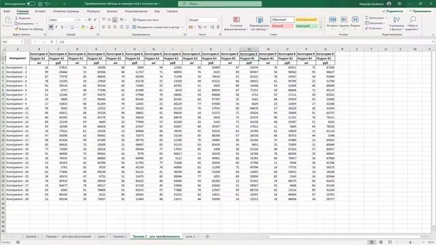Switch to sheet tab Цель 2
Viewport: 436px width, 245px height.
190,237
